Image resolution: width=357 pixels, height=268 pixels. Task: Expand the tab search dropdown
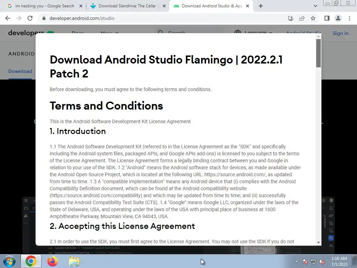coord(315,6)
